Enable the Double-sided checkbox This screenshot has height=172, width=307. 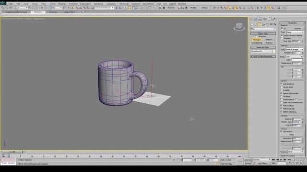coord(282,87)
